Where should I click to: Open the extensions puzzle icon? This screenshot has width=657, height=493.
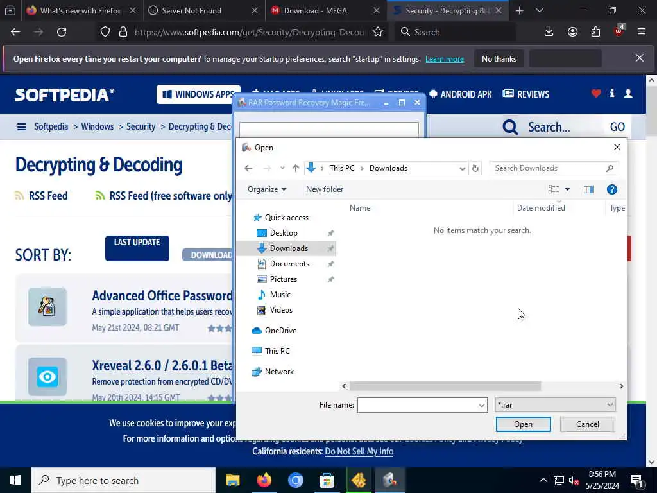point(595,32)
